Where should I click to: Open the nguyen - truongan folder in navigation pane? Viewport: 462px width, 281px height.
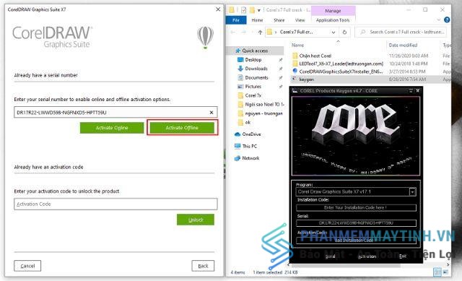(263, 113)
